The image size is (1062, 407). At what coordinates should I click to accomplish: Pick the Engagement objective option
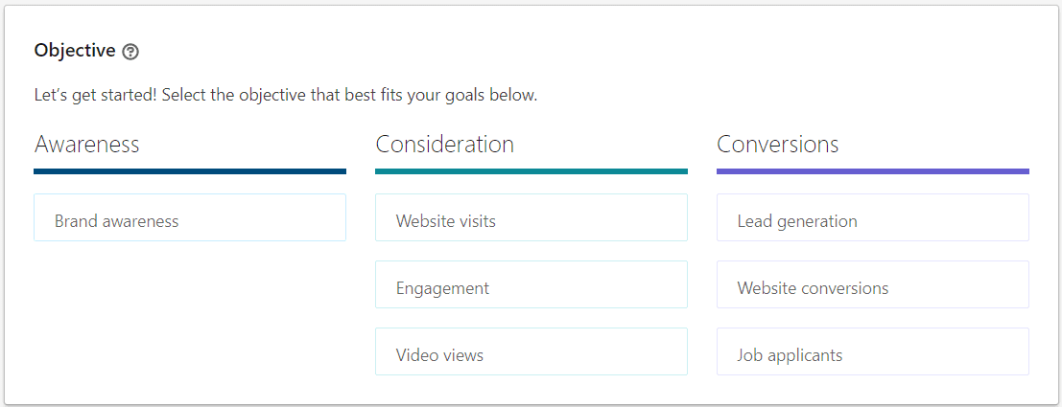(x=531, y=284)
